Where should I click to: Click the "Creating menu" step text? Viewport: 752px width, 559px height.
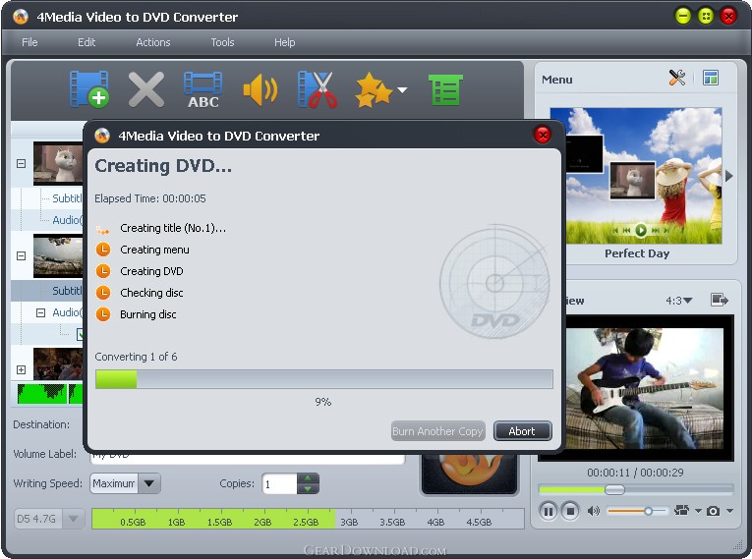click(x=154, y=250)
